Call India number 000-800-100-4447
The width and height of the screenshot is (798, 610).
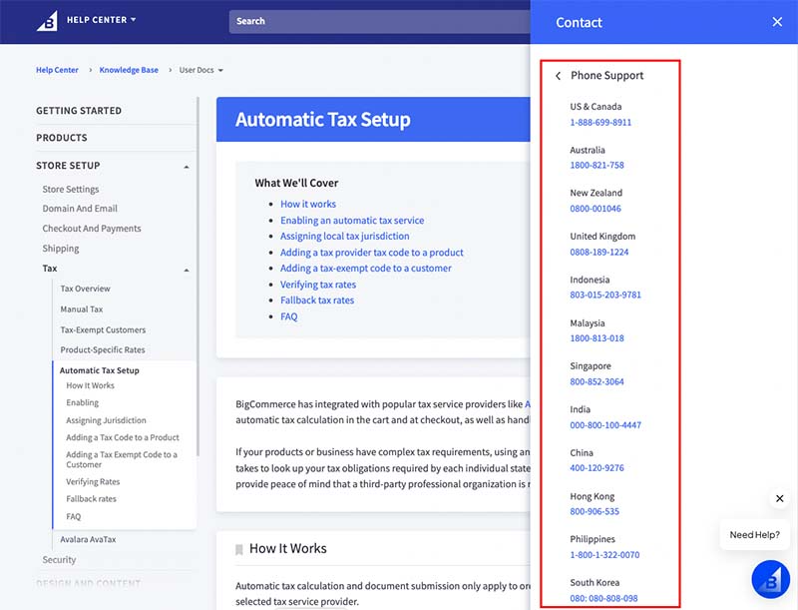point(605,425)
